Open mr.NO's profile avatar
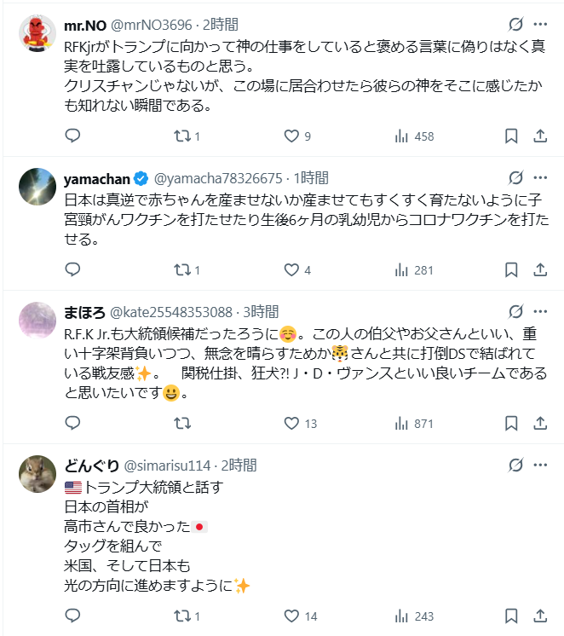This screenshot has height=636, width=564. (x=37, y=34)
